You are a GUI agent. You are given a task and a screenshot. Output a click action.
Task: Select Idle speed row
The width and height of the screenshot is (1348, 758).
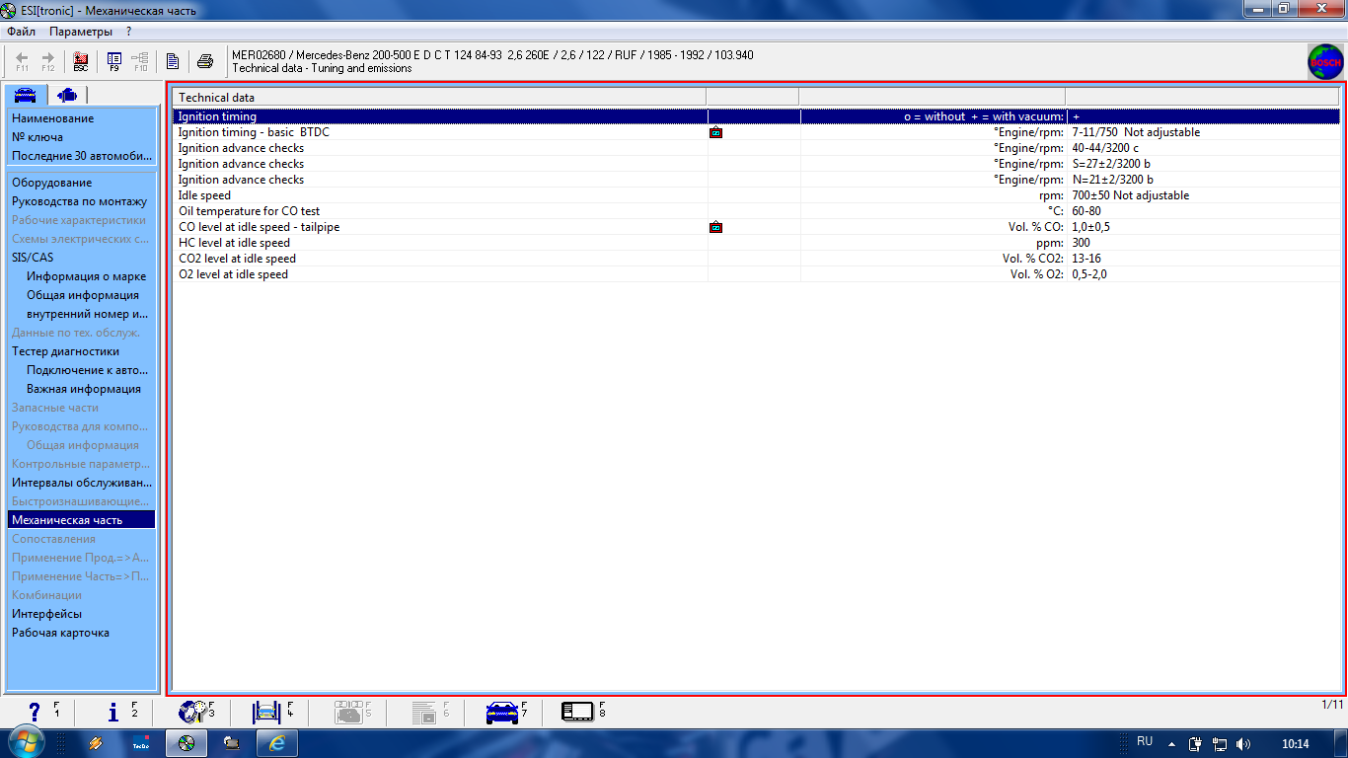[x=756, y=195]
